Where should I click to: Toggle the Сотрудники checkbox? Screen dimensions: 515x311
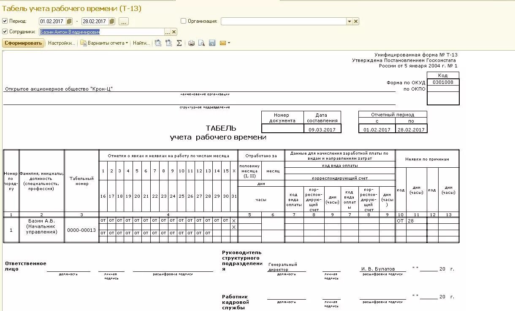[5, 32]
